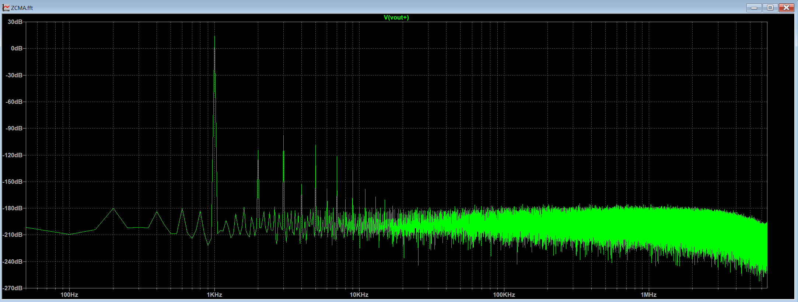Image resolution: width=798 pixels, height=302 pixels.
Task: Maximize the ZCMA.fft plot window
Action: 770,8
